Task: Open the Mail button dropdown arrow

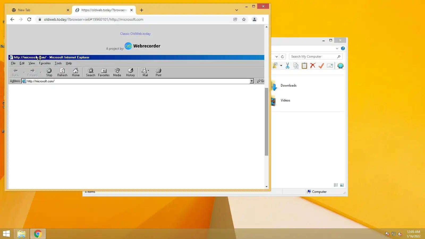Action: coord(148,71)
